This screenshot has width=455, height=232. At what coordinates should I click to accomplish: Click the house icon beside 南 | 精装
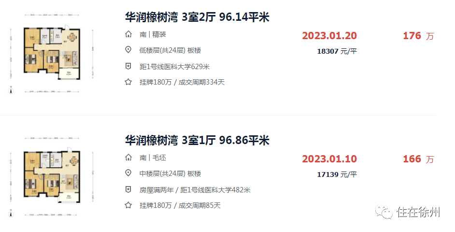pyautogui.click(x=128, y=34)
